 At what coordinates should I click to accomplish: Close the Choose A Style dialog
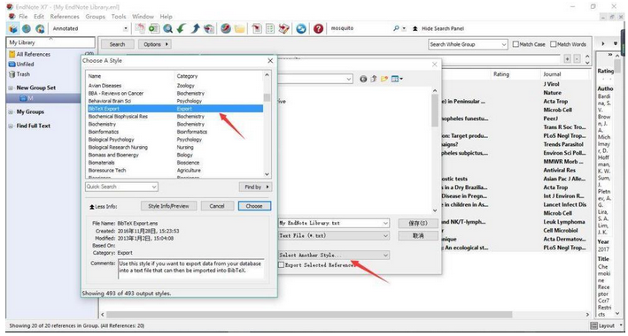click(270, 61)
